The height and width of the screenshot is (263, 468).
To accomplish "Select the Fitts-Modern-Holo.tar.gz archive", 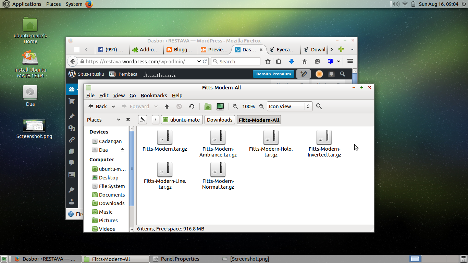I will [271, 143].
